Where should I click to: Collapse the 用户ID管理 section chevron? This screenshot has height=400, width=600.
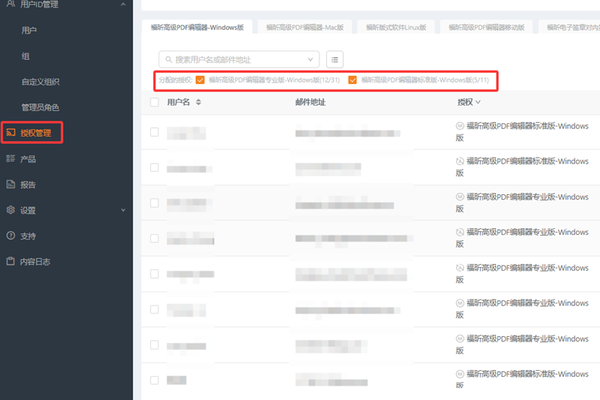(123, 4)
